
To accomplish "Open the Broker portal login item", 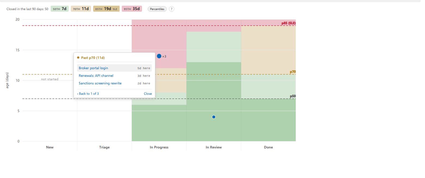I will [114, 68].
